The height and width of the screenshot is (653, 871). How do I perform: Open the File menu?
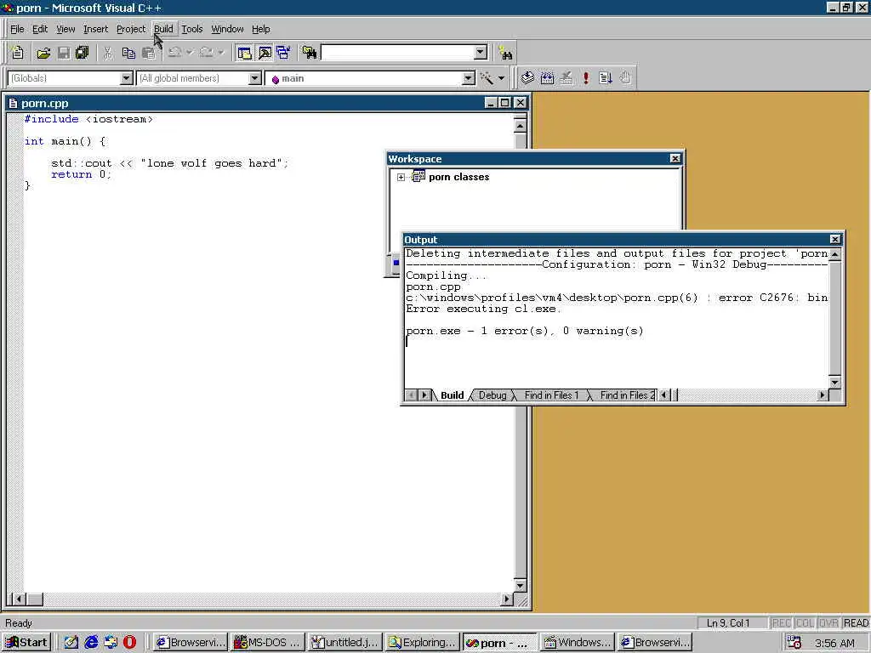17,29
